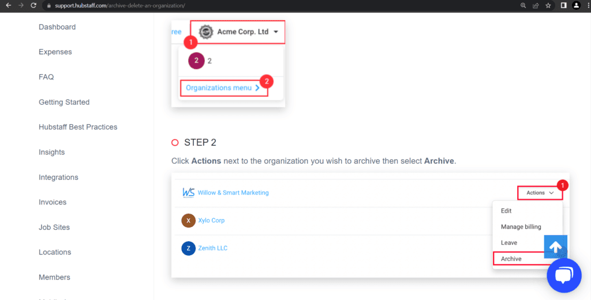This screenshot has width=591, height=300.
Task: Open the browser zoom magnifier icon
Action: pyautogui.click(x=523, y=6)
